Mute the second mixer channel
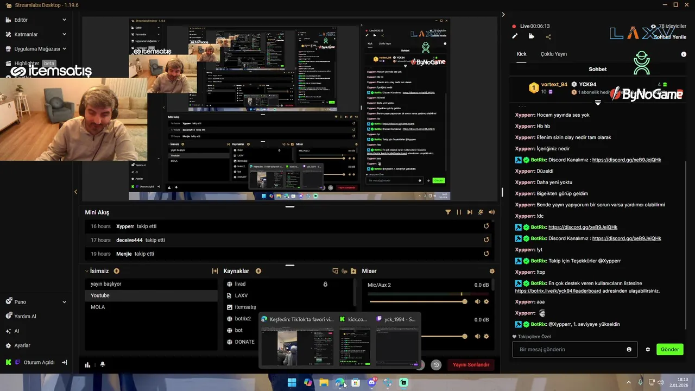 [477, 336]
